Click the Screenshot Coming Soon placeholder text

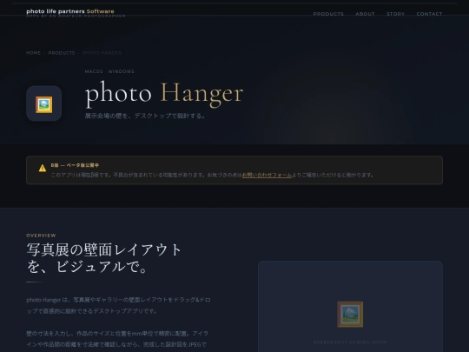350,342
